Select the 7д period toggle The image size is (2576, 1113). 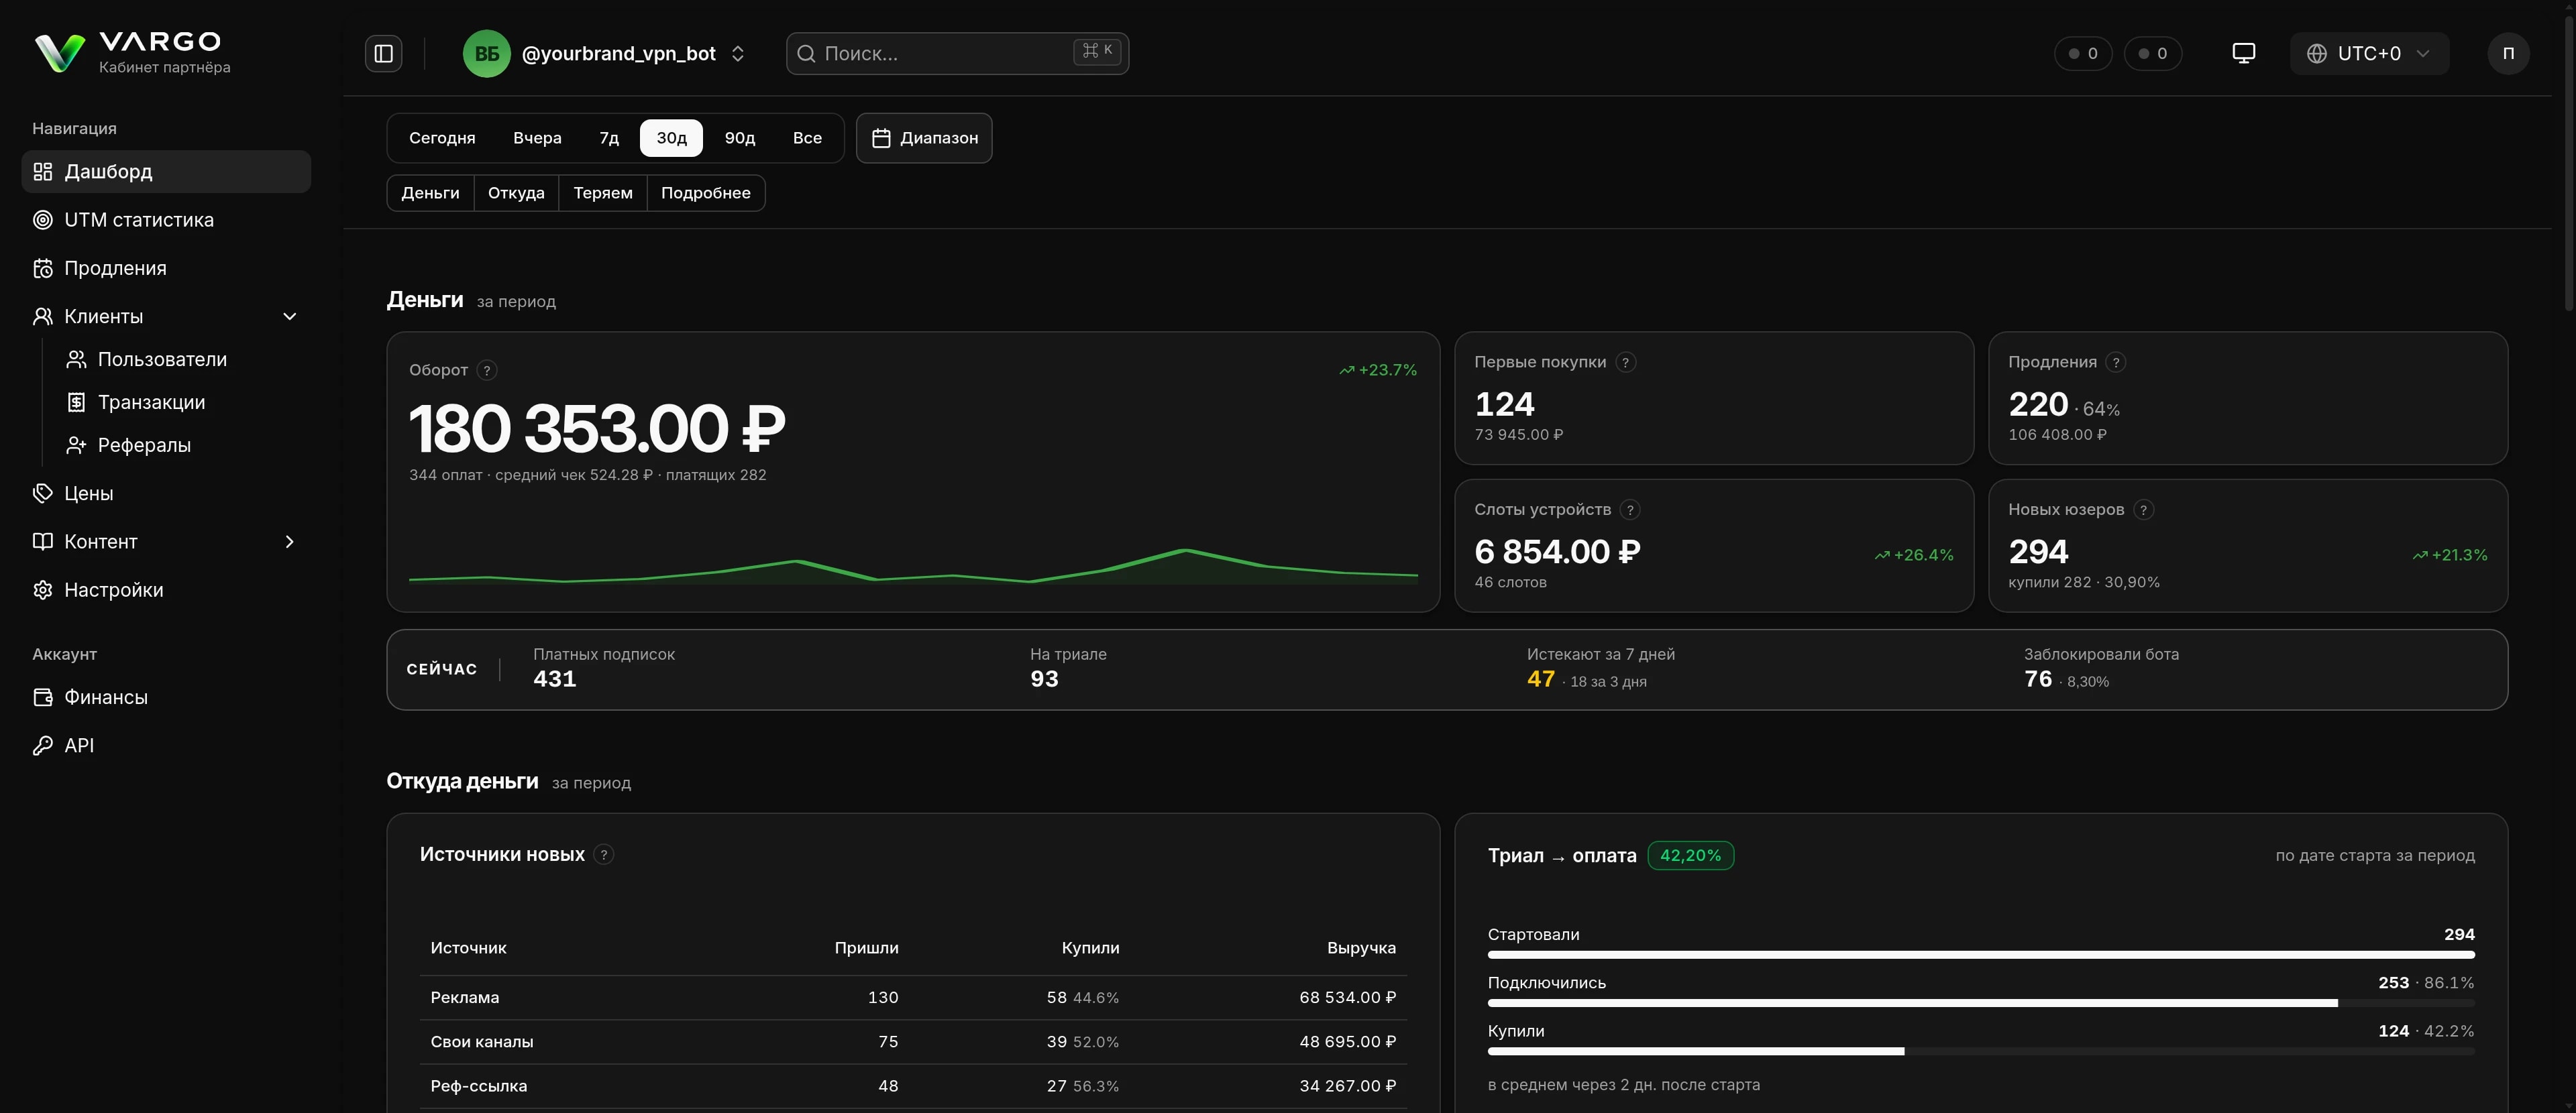pyautogui.click(x=609, y=138)
